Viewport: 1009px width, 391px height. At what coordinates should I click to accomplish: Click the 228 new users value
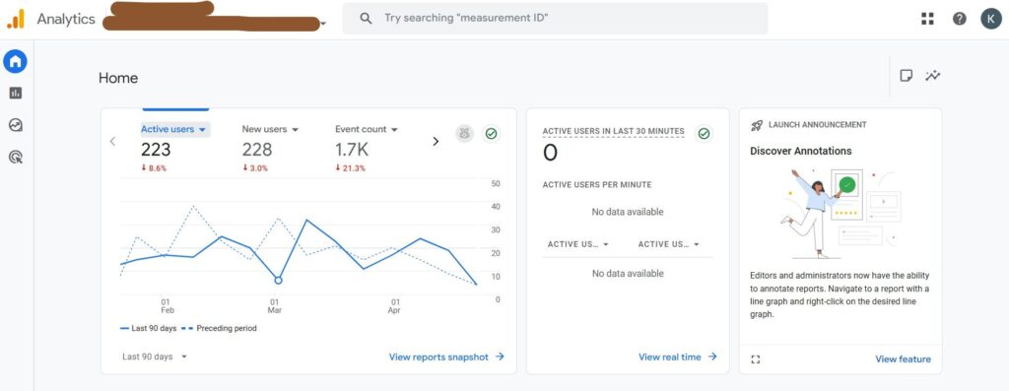pyautogui.click(x=257, y=150)
